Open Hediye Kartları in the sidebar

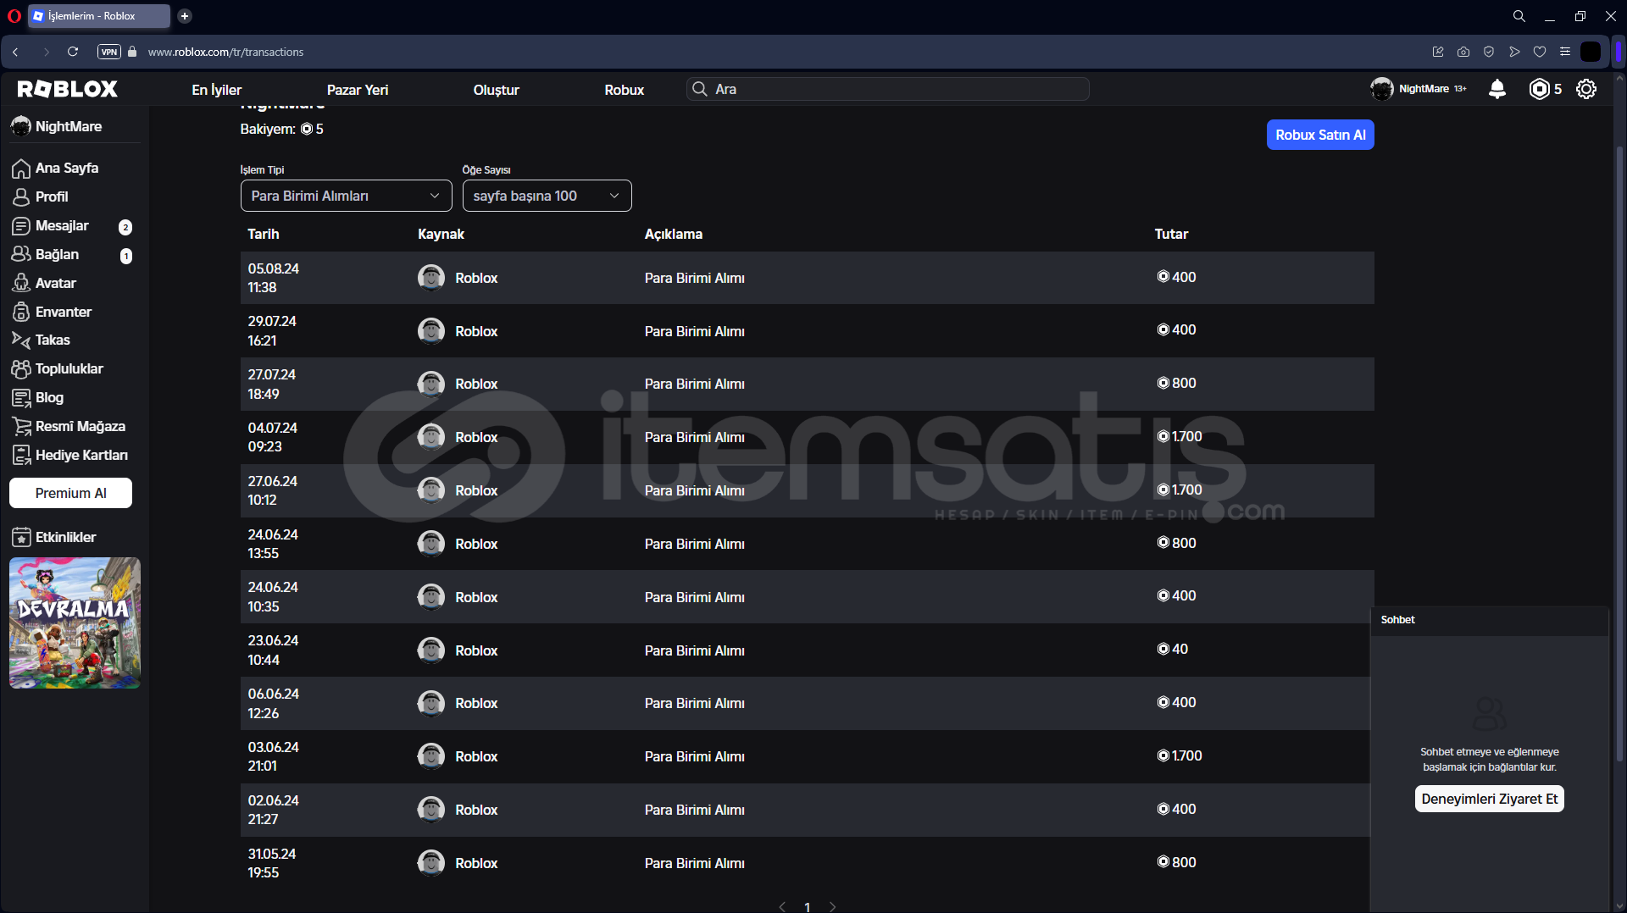point(81,456)
